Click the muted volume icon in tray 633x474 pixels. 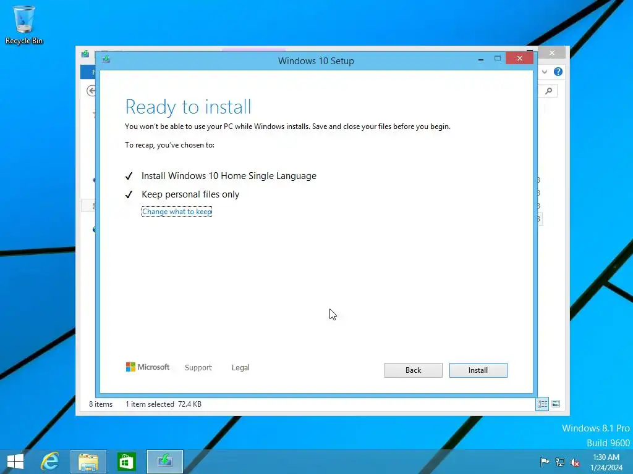pos(575,462)
